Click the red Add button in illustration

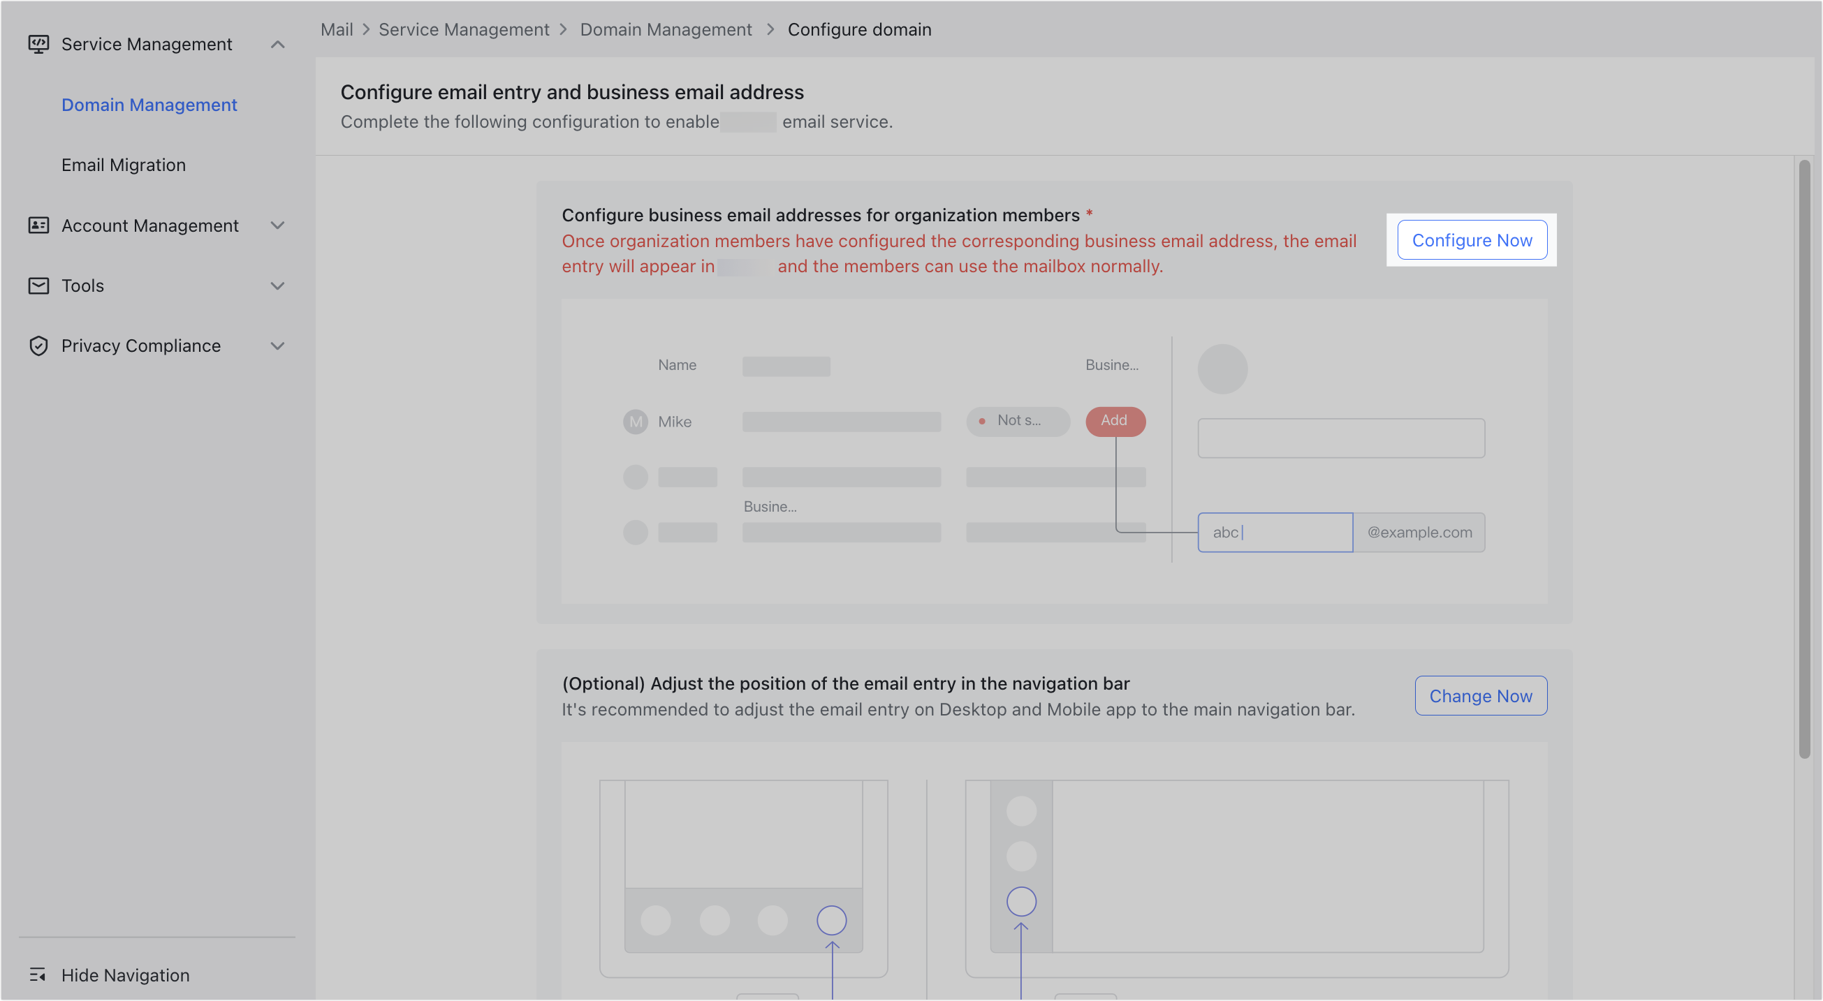1115,421
